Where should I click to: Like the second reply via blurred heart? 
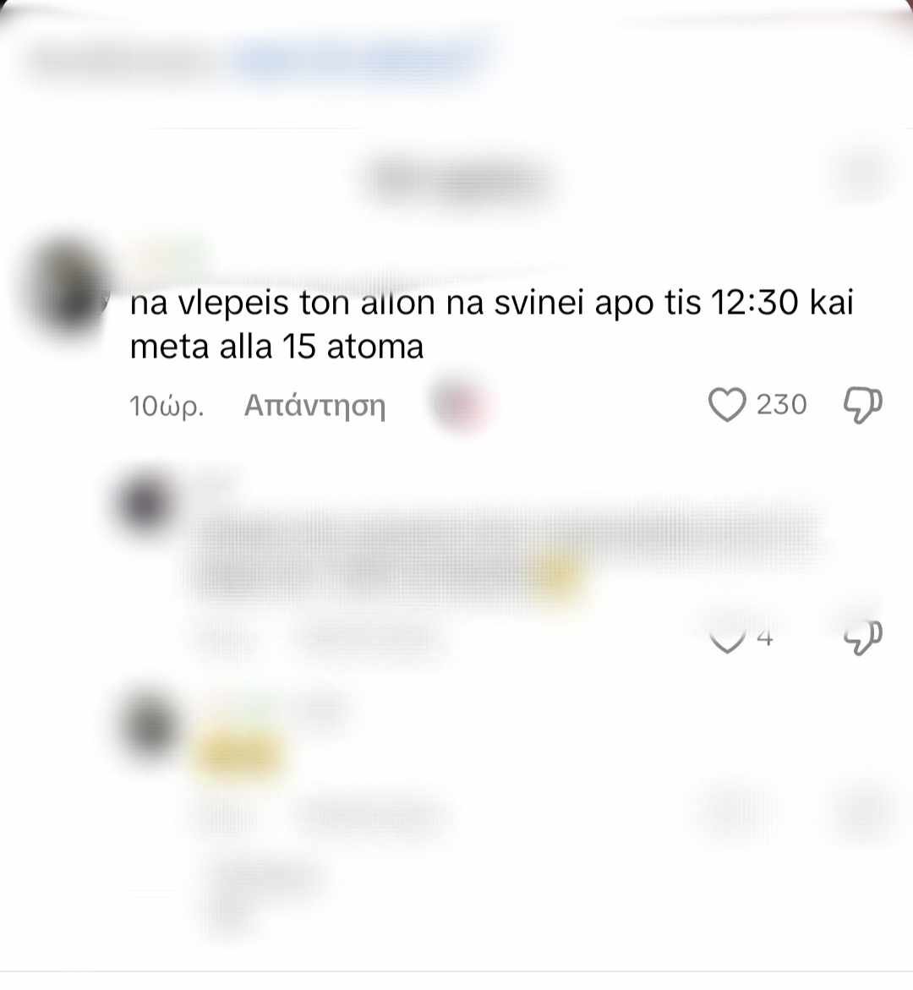pos(727,809)
